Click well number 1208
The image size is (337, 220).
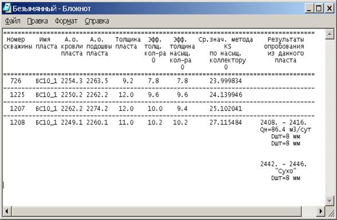click(x=17, y=123)
